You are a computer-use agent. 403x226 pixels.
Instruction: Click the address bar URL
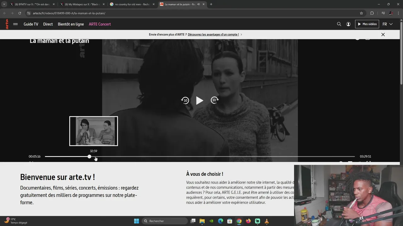tap(69, 13)
